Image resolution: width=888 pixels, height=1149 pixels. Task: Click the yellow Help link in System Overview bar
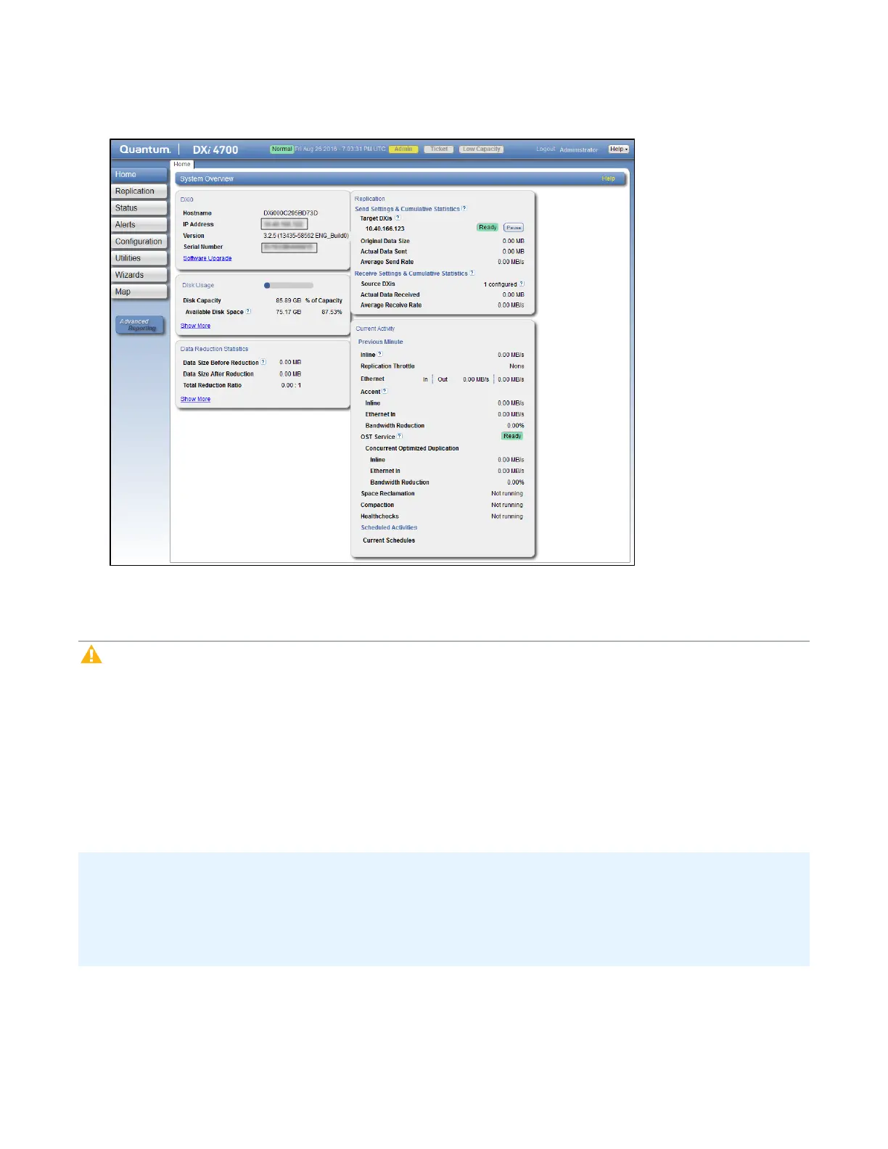point(608,178)
